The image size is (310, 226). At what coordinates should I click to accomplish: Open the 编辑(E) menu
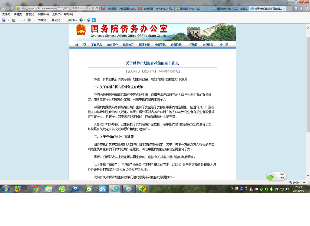coord(18,14)
